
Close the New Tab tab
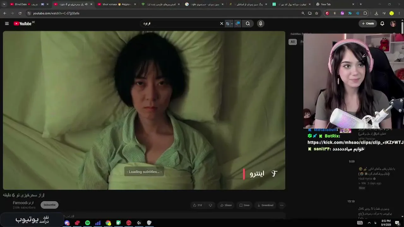click(x=353, y=4)
